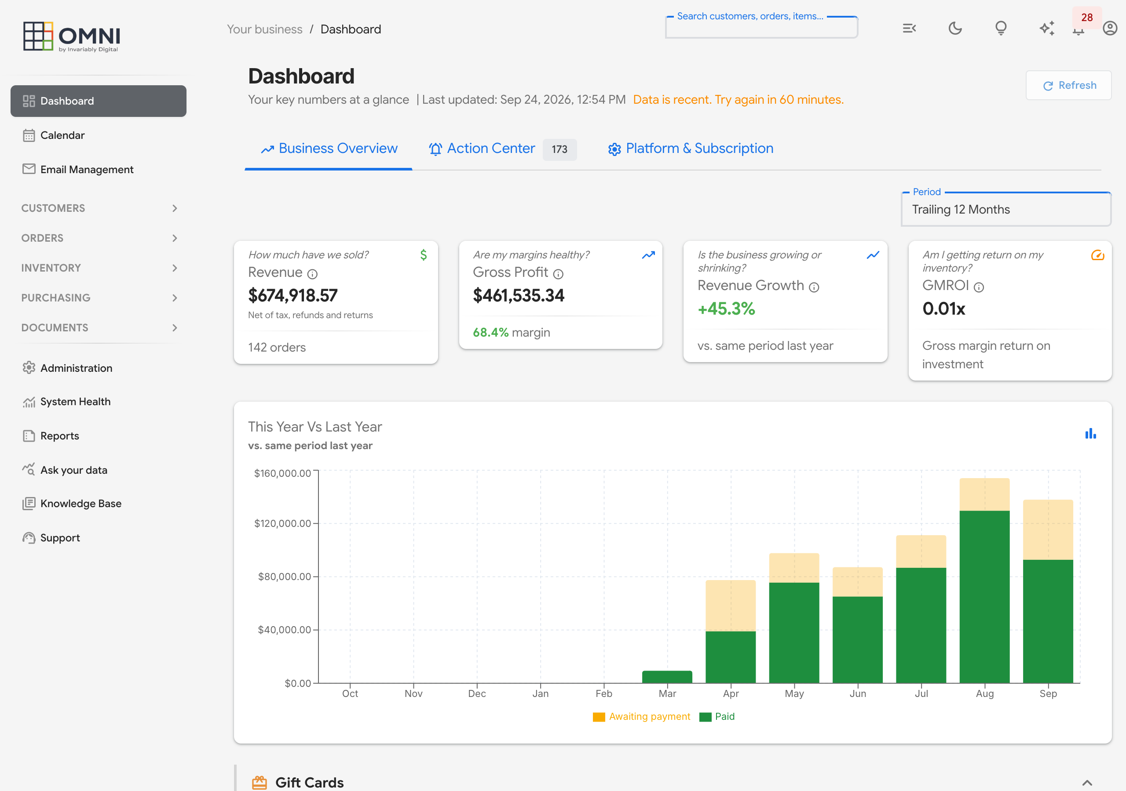The width and height of the screenshot is (1126, 791).
Task: Toggle Awaiting payment legend swatch
Action: [598, 717]
